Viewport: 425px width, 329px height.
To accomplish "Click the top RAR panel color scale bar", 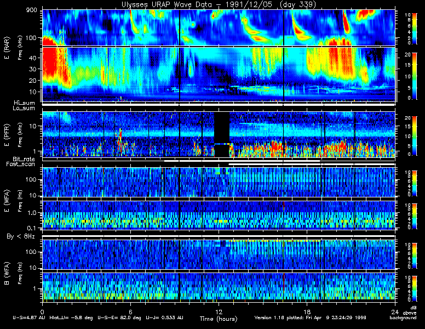I will pos(415,28).
